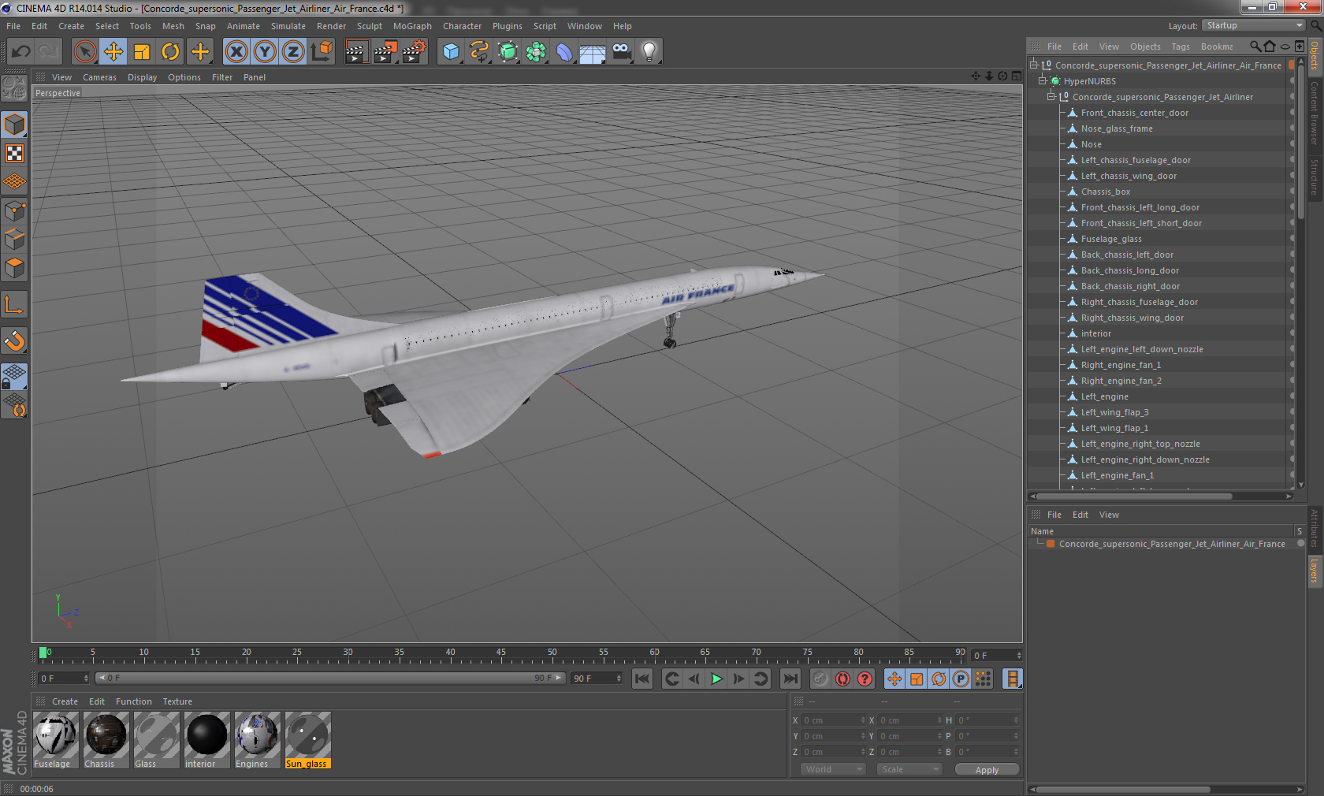This screenshot has height=796, width=1324.
Task: Enable Edges mode in left palette
Action: click(x=14, y=239)
